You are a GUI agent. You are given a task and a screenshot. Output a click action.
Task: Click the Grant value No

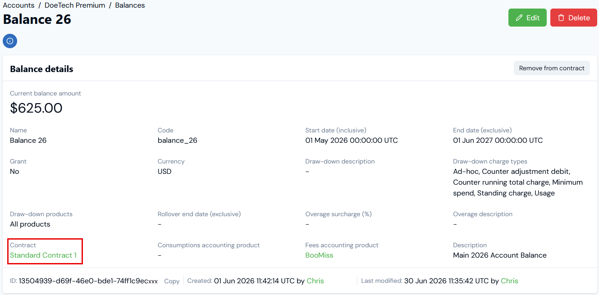[14, 172]
